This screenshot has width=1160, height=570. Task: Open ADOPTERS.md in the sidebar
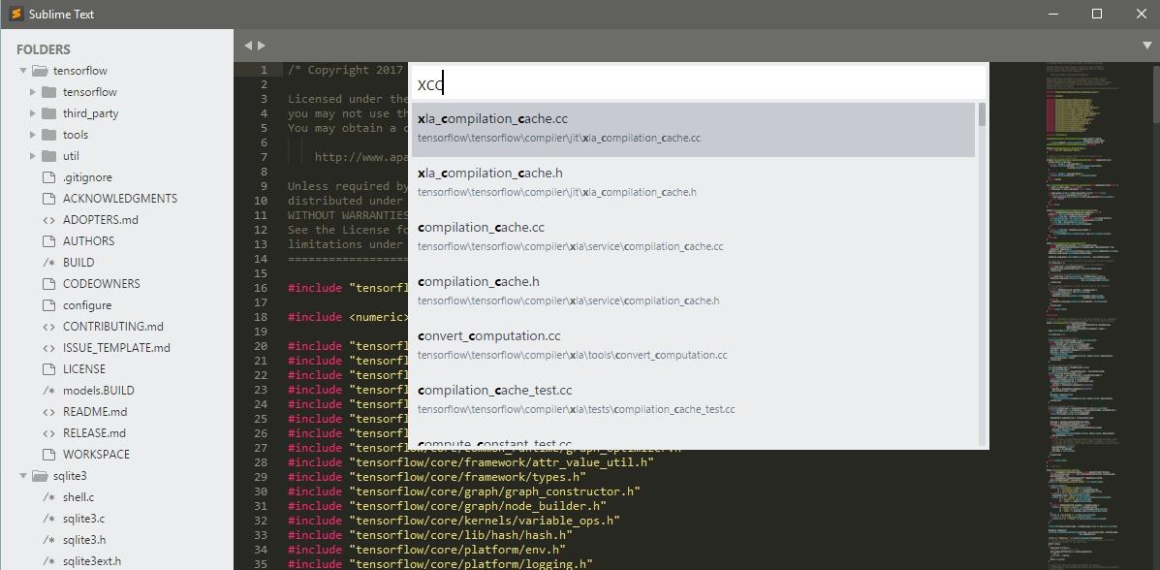pyautogui.click(x=101, y=220)
